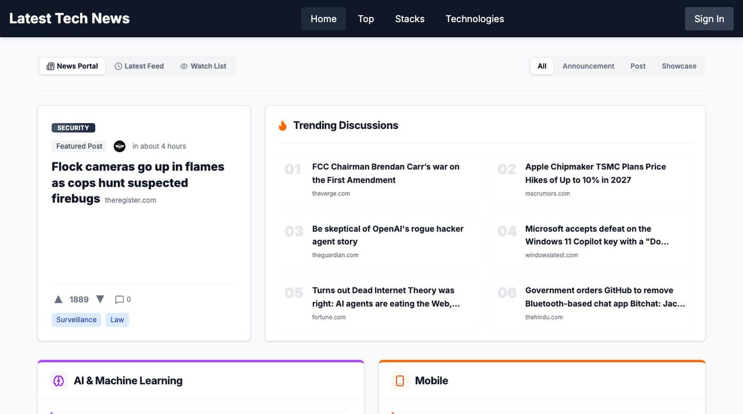Click the windowslatest.com source text

pos(551,255)
